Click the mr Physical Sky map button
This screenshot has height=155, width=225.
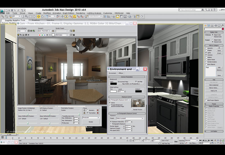[x=131, y=84]
